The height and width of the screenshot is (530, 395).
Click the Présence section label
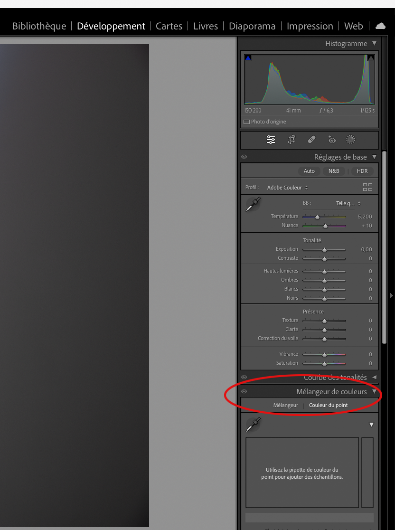(x=313, y=312)
